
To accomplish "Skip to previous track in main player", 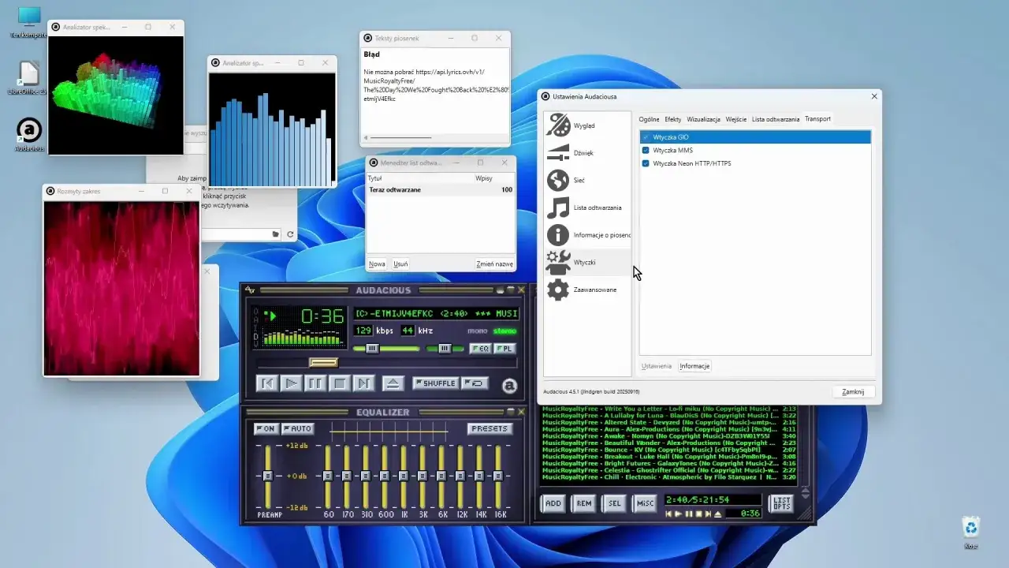I will [267, 383].
